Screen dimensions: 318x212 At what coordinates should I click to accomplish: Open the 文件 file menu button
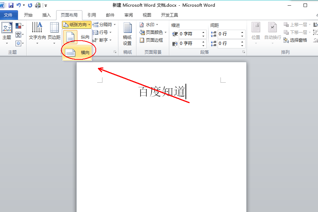coord(8,15)
